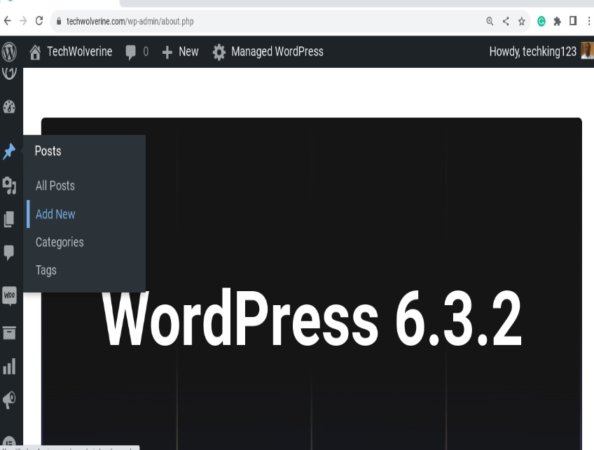594x450 pixels.
Task: Go back with the browser back arrow
Action: coord(7,21)
